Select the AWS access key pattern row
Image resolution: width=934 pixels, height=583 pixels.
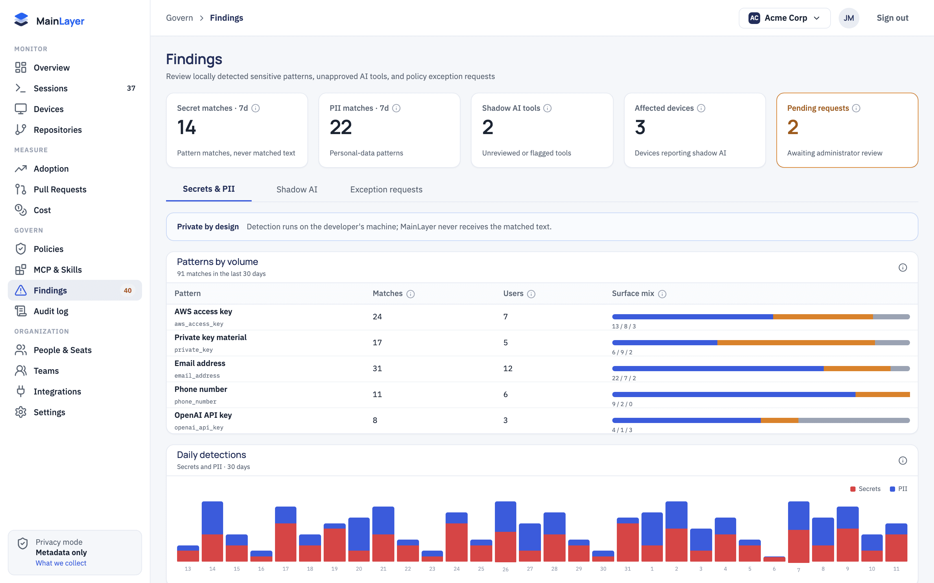click(x=542, y=317)
